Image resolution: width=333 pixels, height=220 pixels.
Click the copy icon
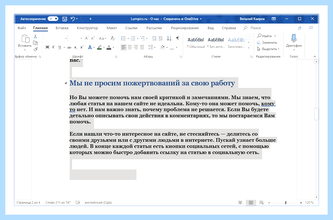(35, 43)
